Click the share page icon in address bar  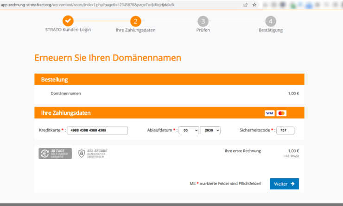(246, 5)
